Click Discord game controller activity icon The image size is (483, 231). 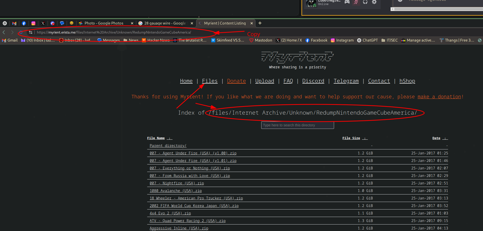tap(347, 2)
